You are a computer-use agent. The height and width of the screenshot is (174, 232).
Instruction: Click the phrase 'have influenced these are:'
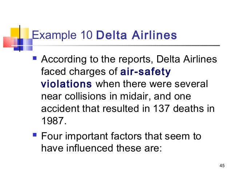[x=102, y=148]
